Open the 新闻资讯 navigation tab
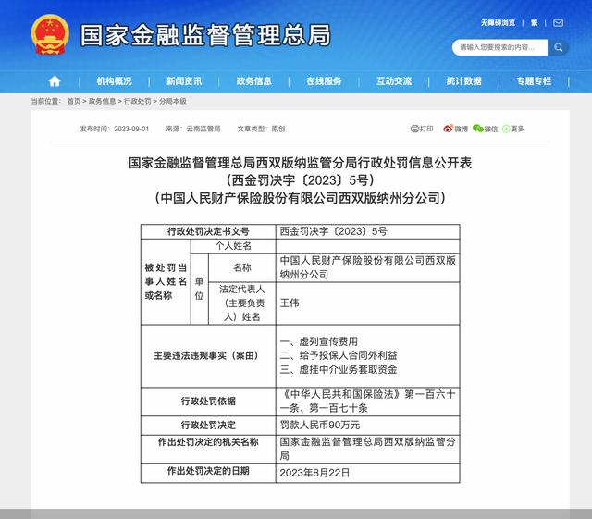Image resolution: width=592 pixels, height=519 pixels. click(x=184, y=81)
